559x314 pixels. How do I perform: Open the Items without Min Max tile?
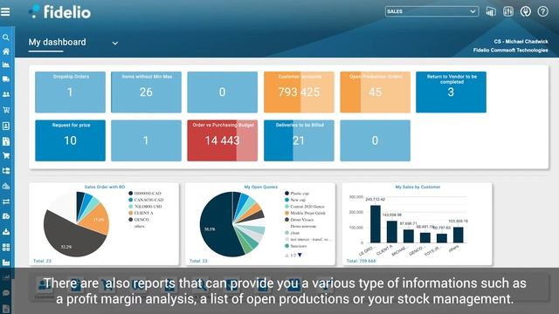pos(146,92)
